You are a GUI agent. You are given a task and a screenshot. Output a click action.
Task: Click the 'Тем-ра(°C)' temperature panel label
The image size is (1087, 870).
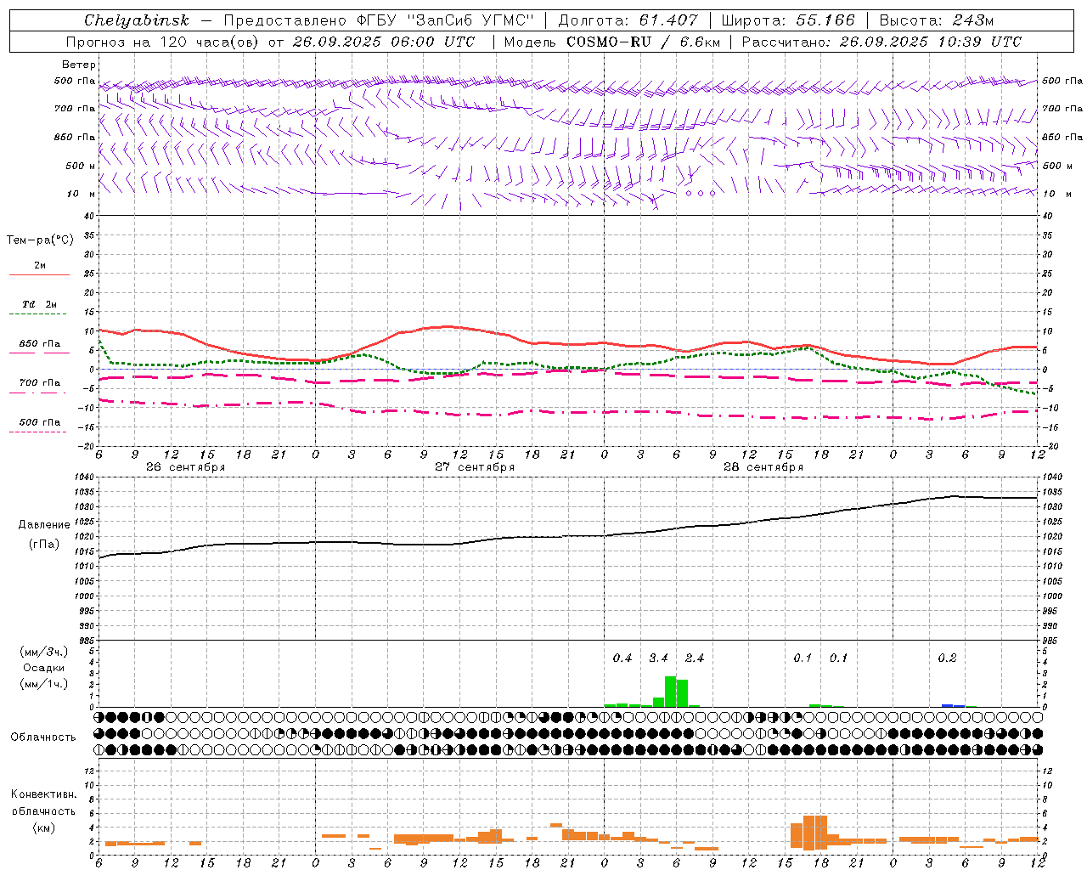tap(40, 240)
